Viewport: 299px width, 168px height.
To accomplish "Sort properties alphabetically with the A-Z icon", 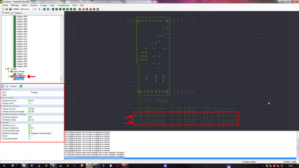I will 7,86.
